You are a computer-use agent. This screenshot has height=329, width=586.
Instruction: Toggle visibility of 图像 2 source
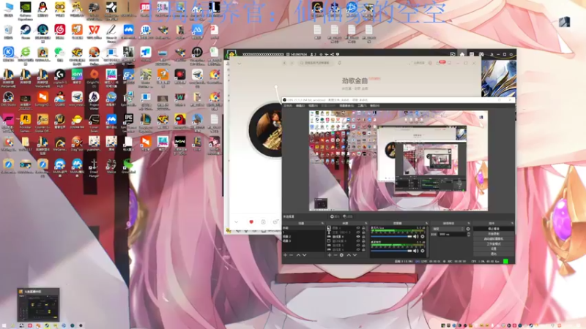358,227
